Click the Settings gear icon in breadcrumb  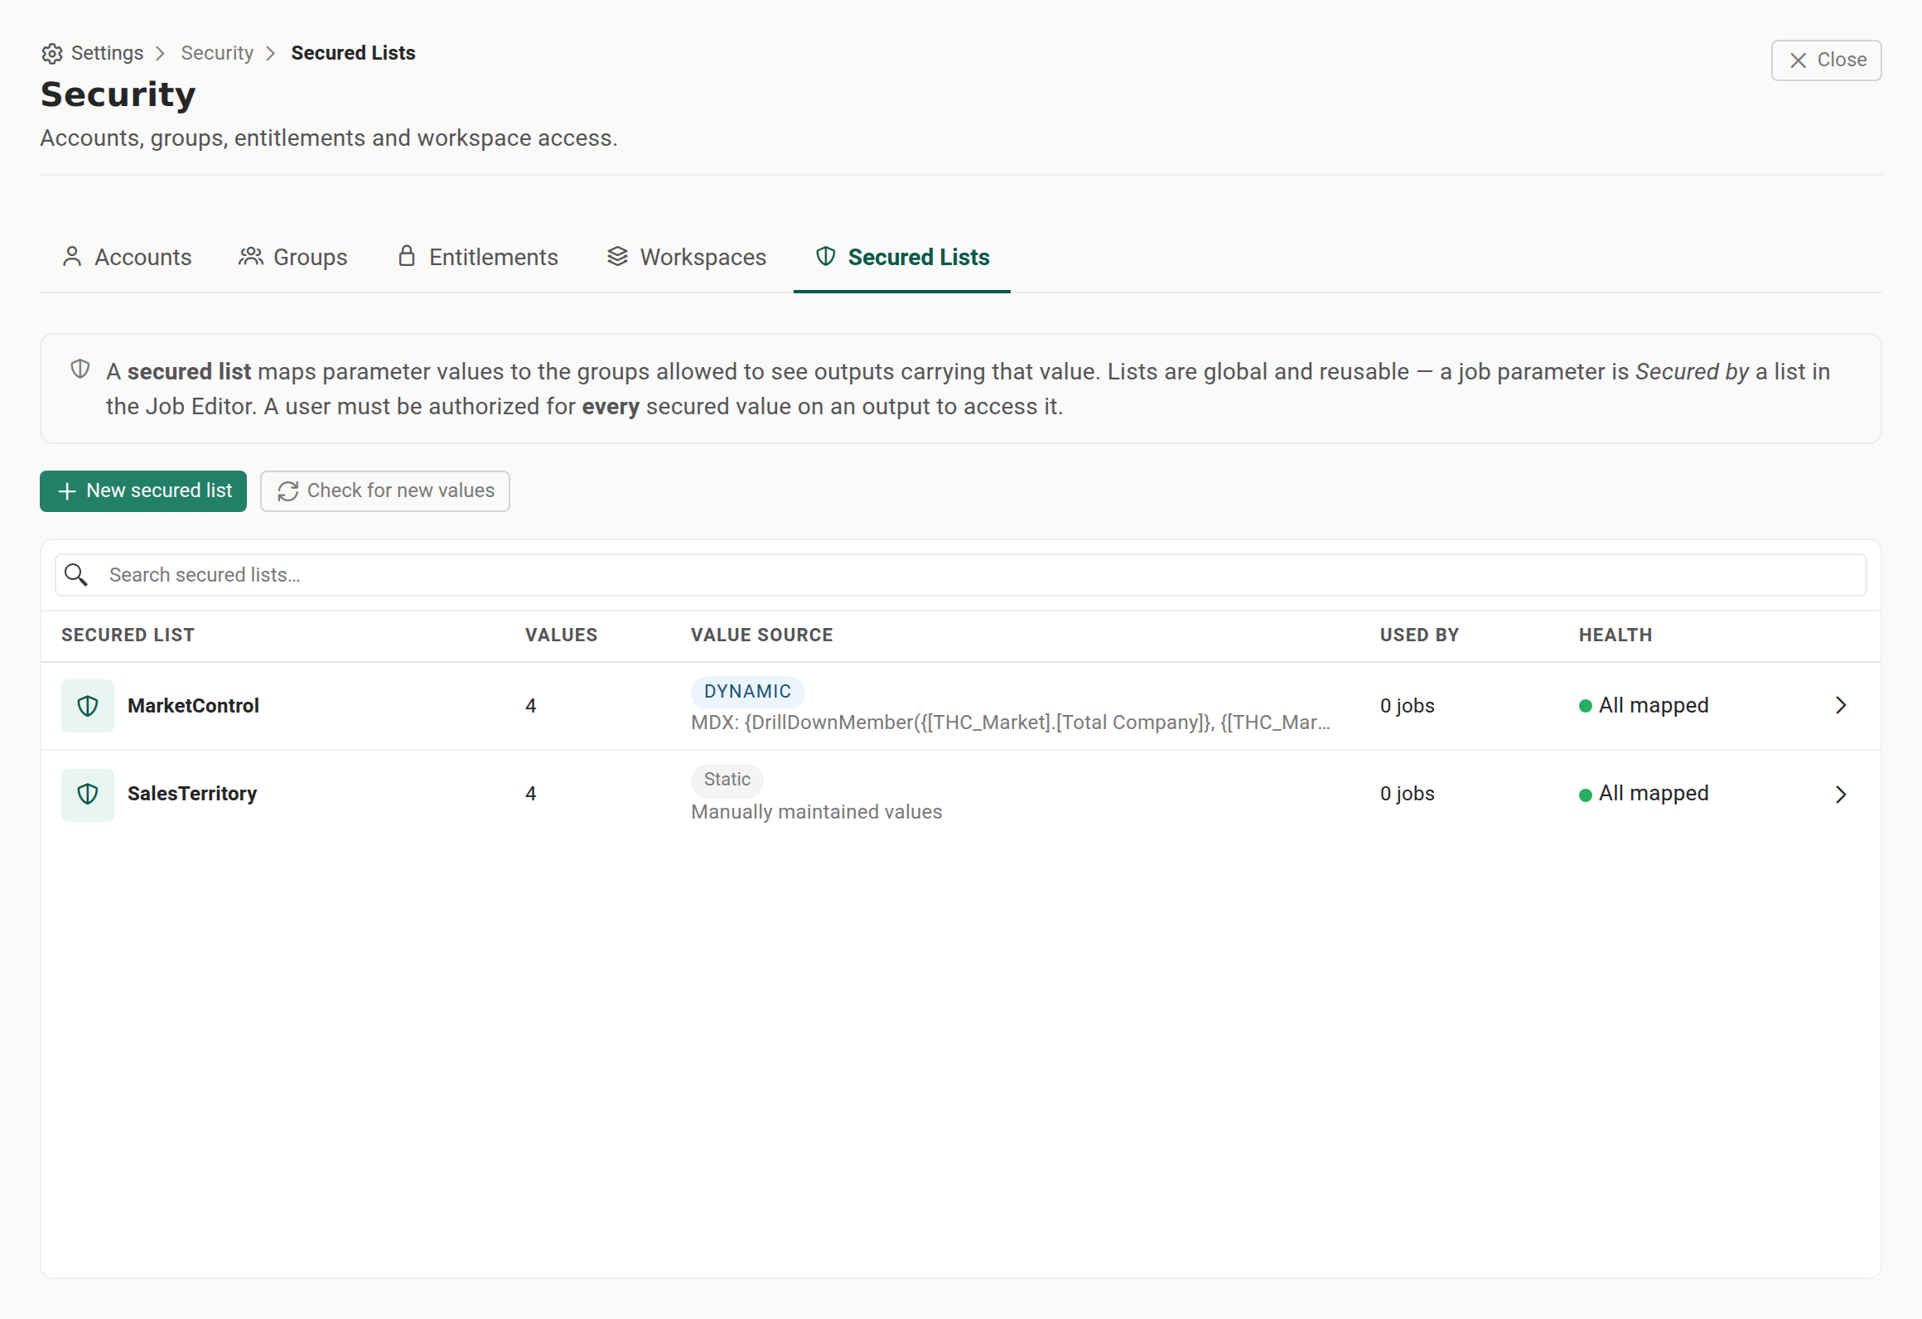pos(52,53)
